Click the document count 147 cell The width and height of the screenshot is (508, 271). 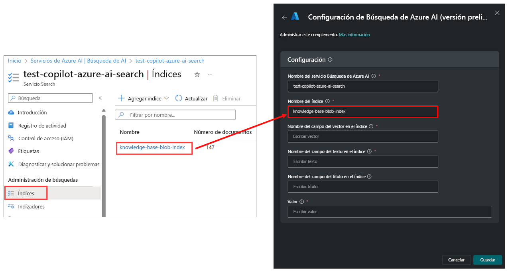click(210, 147)
